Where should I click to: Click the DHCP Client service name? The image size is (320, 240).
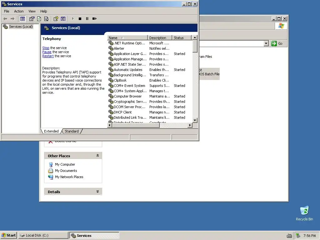(122, 112)
